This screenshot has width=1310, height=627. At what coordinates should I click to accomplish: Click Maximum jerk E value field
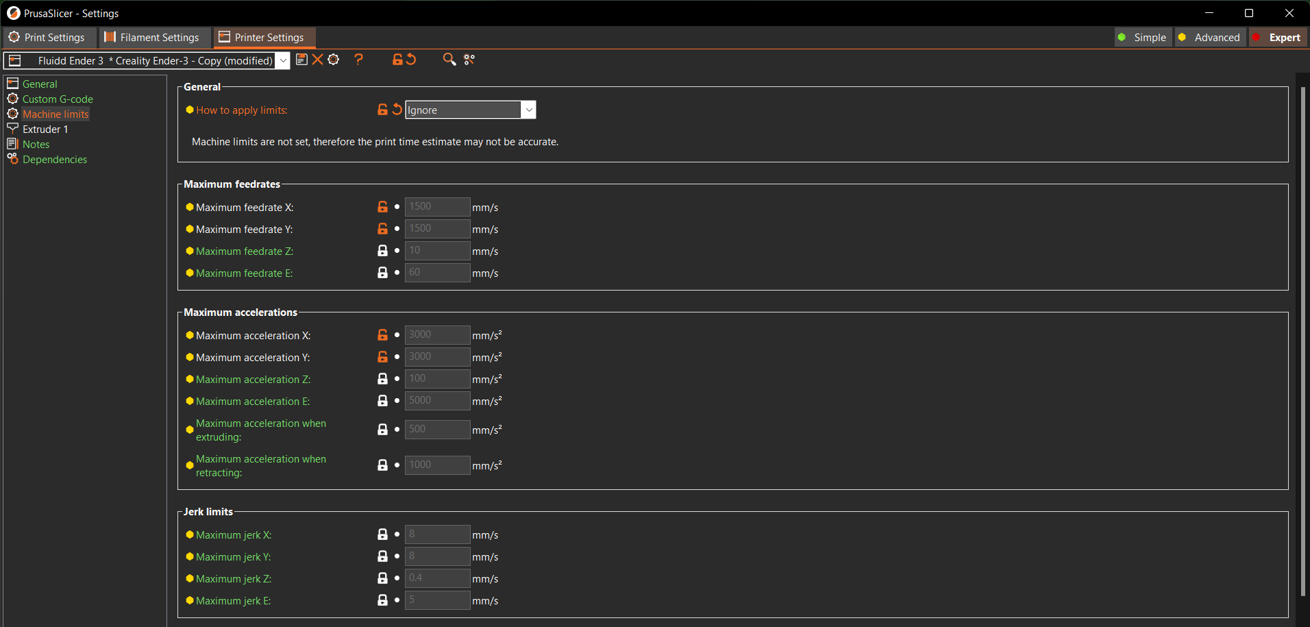(x=437, y=600)
